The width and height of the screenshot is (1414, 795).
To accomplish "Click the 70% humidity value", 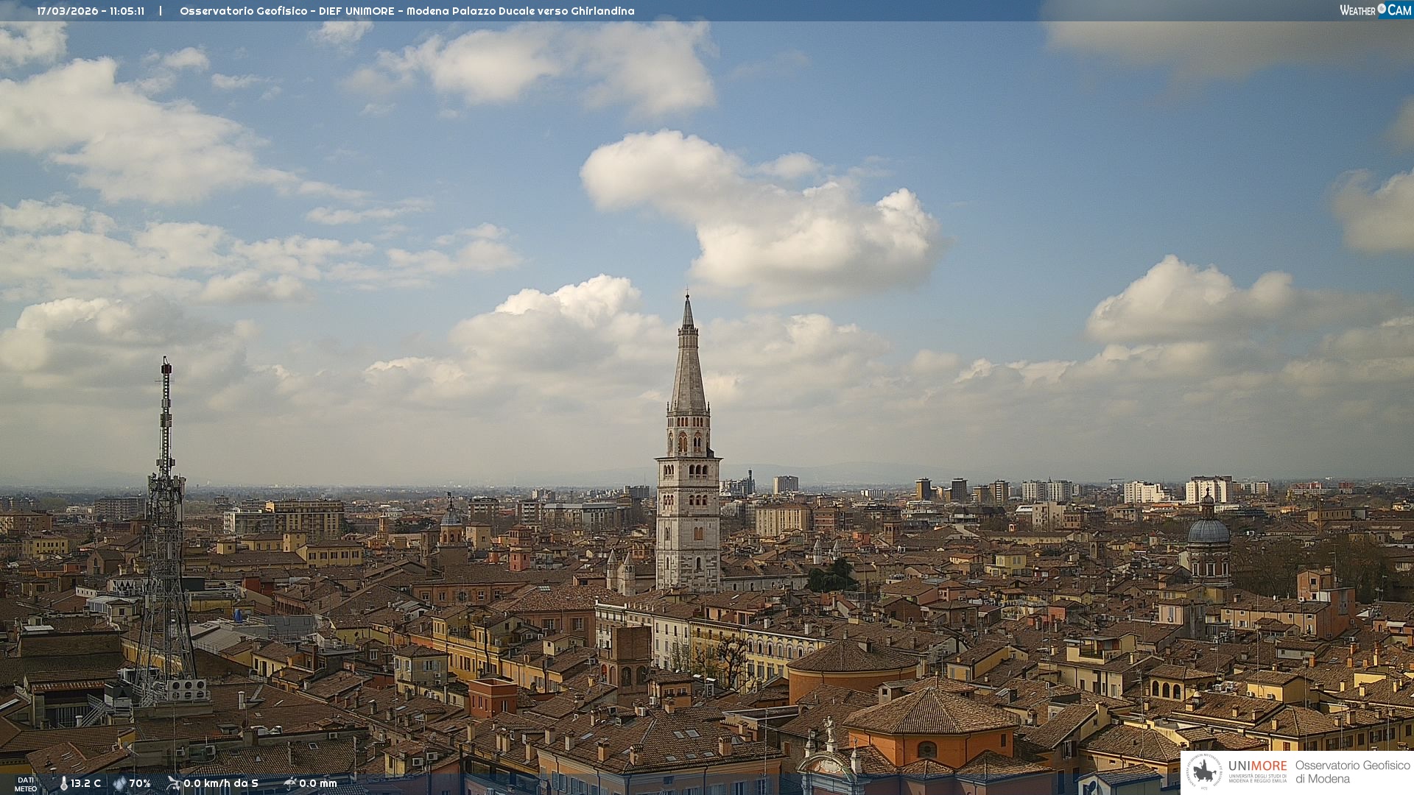I will 140,784.
